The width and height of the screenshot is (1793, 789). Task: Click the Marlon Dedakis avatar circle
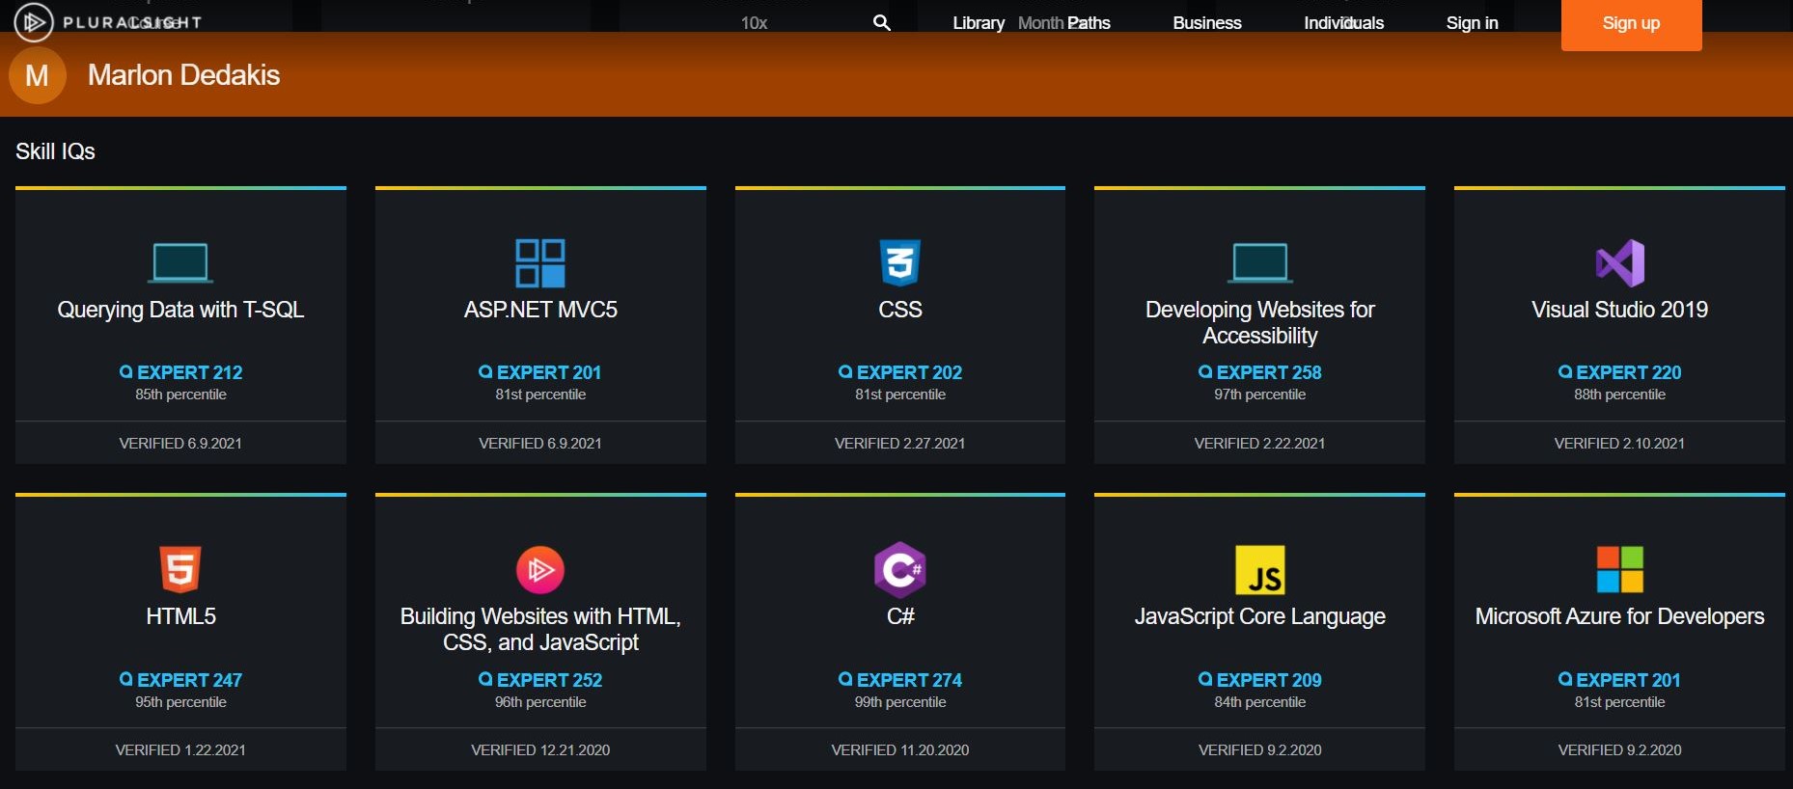tap(38, 75)
